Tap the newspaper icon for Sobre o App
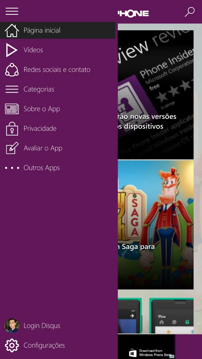Viewport: 202px width, 359px height. [x=12, y=109]
